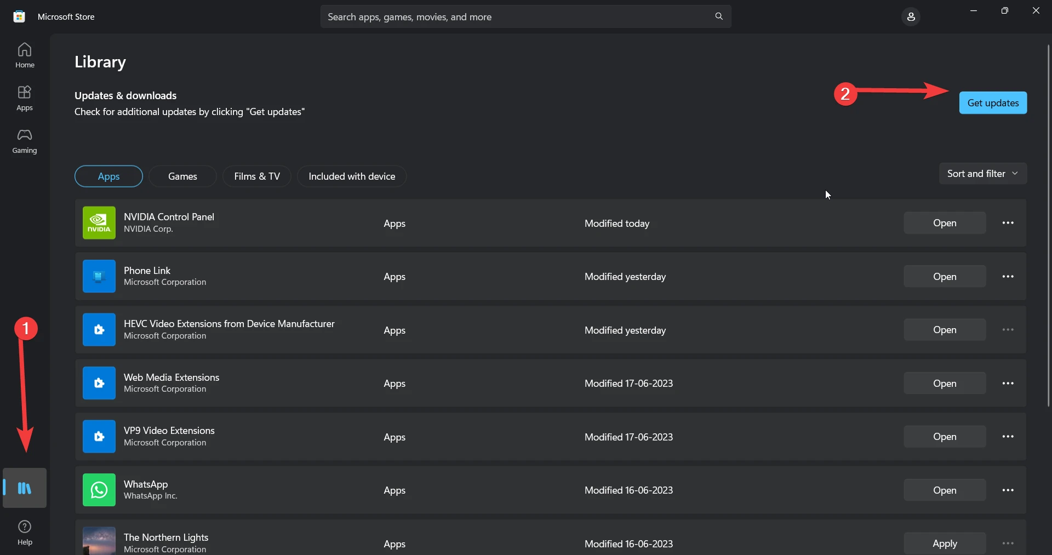Image resolution: width=1052 pixels, height=555 pixels.
Task: Select HEVC Video Extensions from Device Manufacturer text
Action: tap(229, 324)
